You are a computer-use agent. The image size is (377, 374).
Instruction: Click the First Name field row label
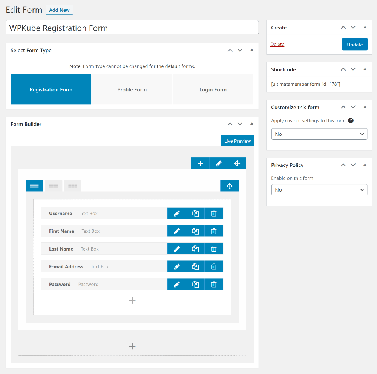click(x=61, y=231)
